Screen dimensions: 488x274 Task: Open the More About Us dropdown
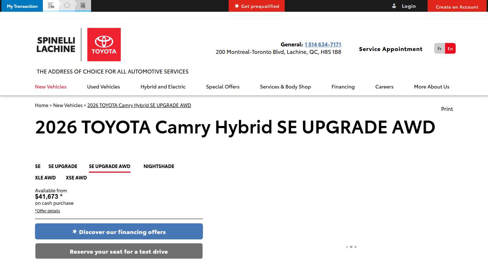point(432,87)
